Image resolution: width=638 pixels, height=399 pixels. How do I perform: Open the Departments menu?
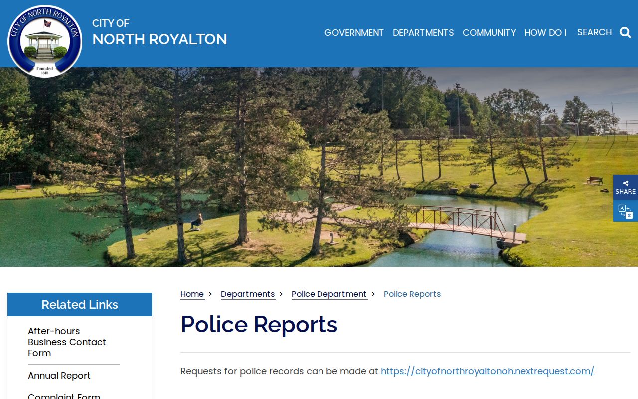coord(423,33)
